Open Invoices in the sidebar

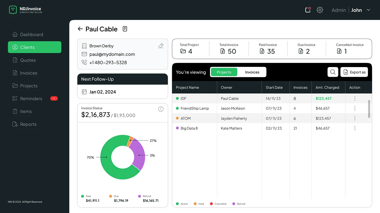point(25,73)
